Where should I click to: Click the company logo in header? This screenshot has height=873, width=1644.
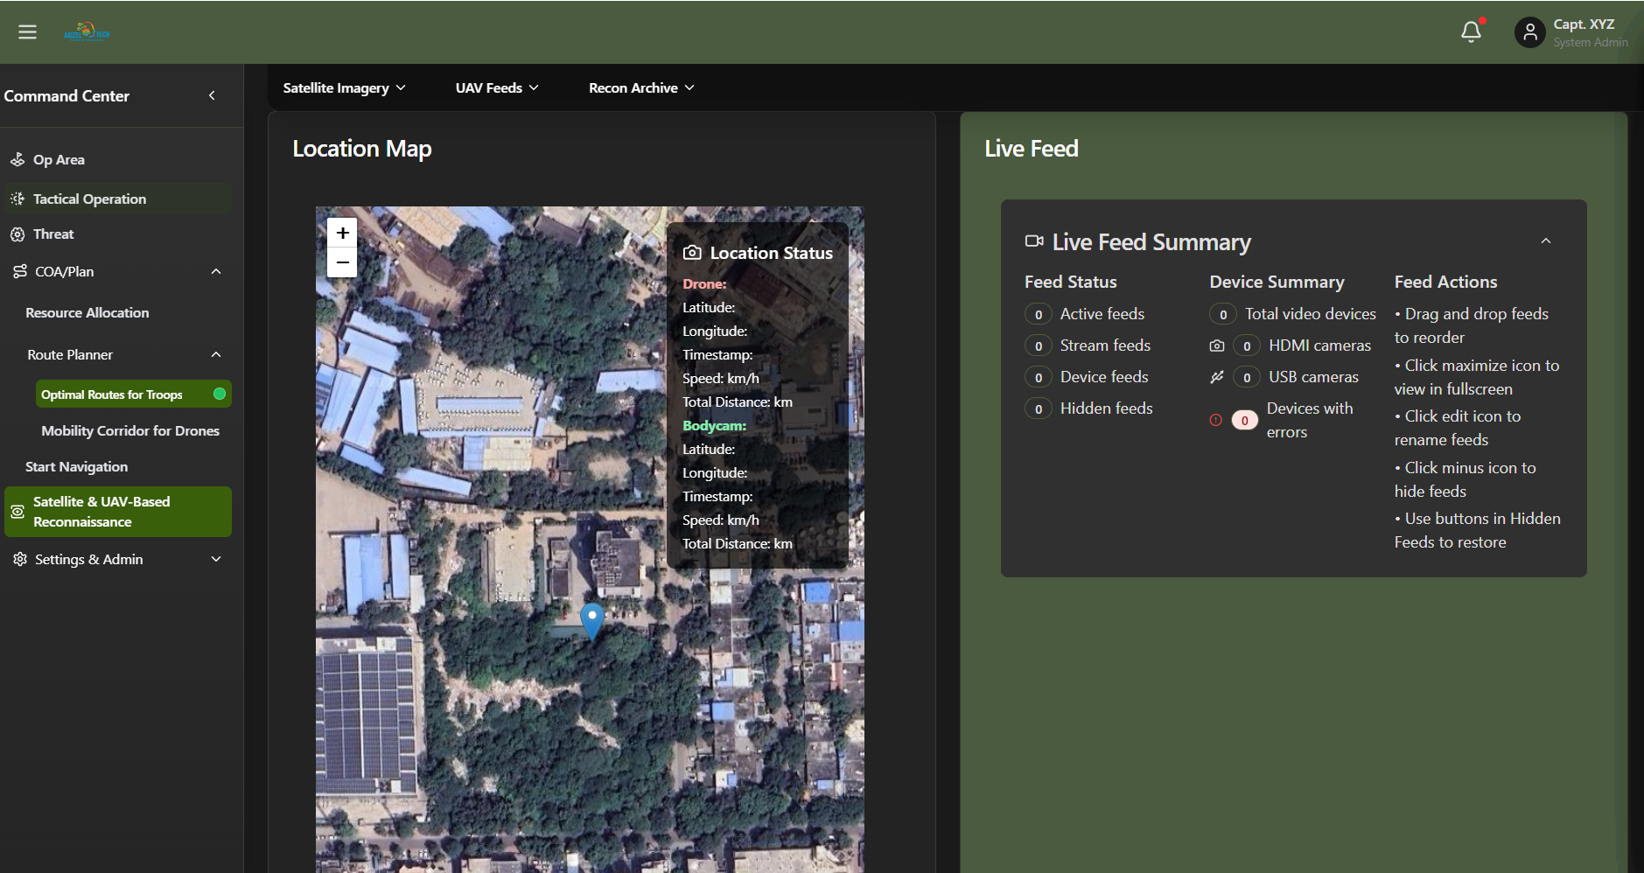pos(87,32)
